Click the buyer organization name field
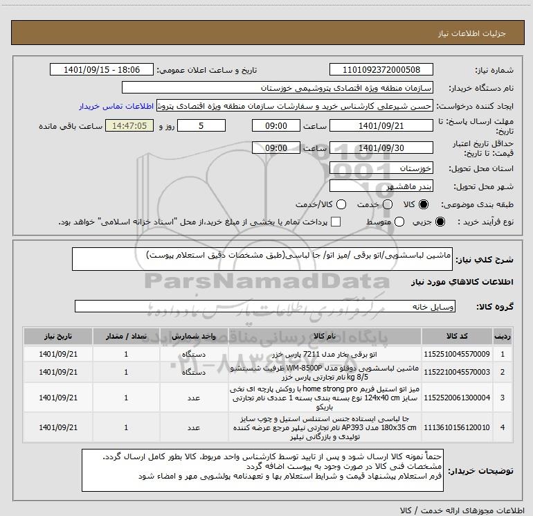533x516 pixels. coord(278,88)
